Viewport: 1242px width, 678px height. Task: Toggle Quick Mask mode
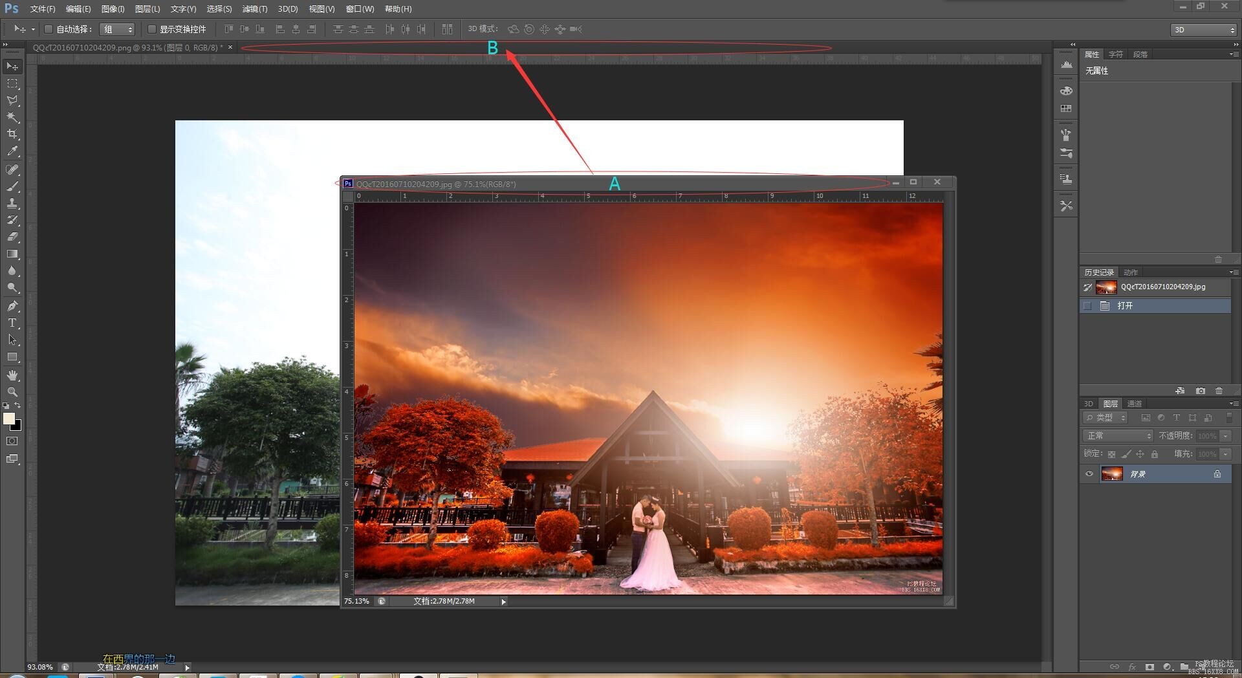click(12, 441)
